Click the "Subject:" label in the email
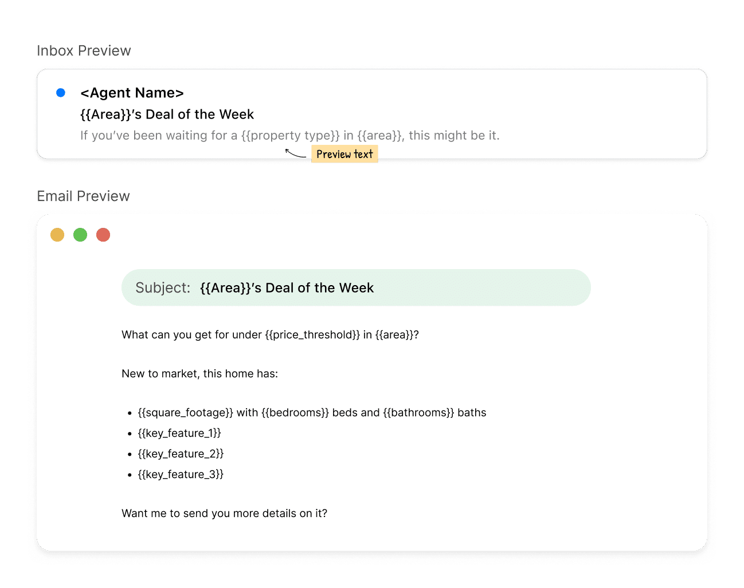Viewport: 744px width, 588px height. pos(163,288)
